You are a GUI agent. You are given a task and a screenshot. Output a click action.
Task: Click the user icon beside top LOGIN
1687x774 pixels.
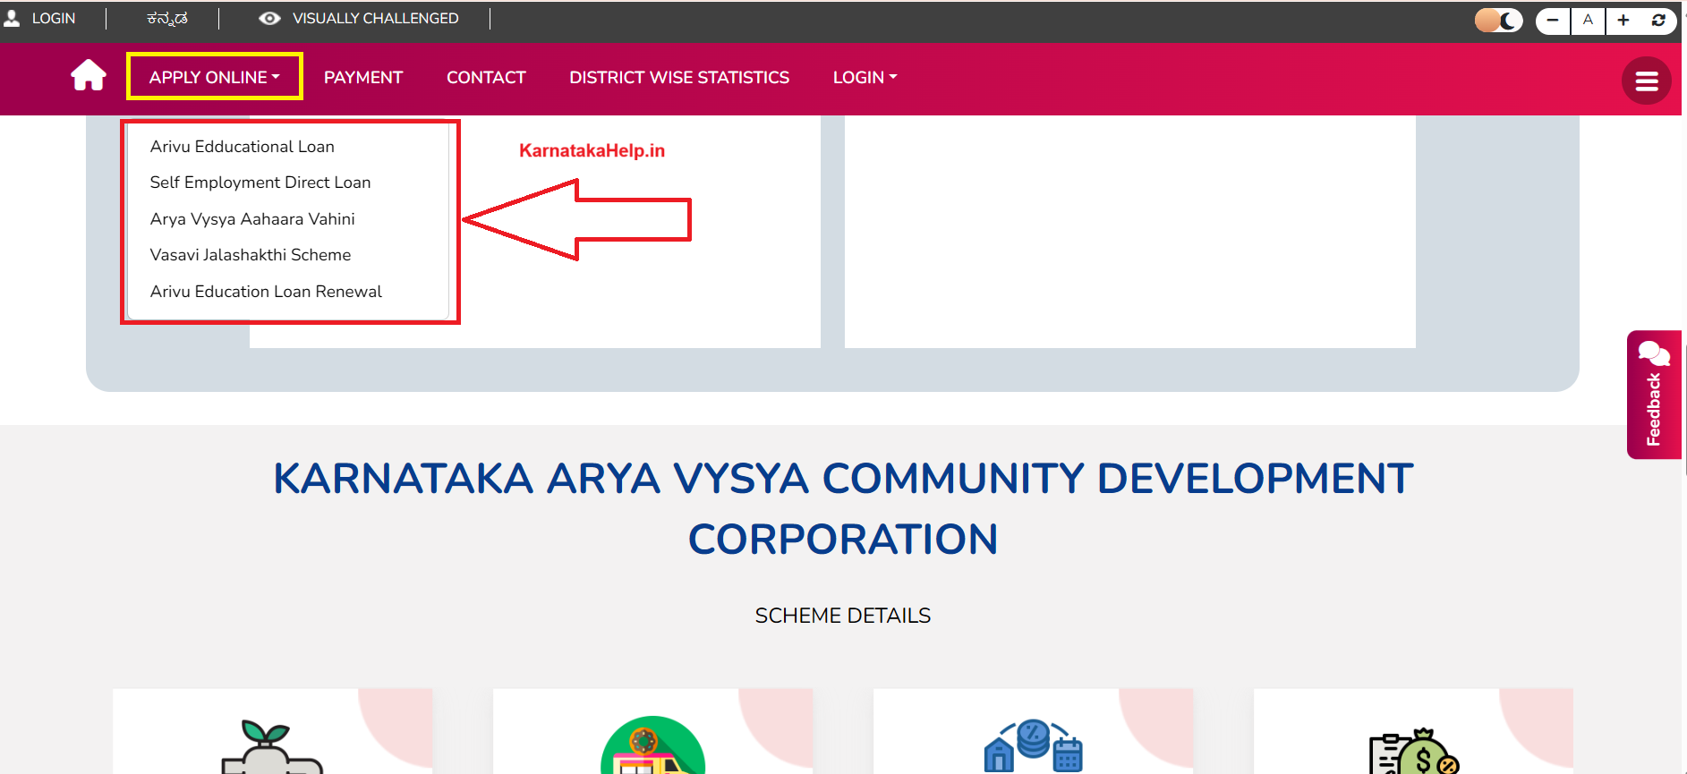click(x=12, y=18)
